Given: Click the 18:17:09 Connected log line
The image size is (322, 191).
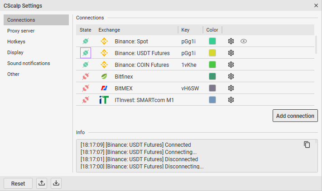Looking at the screenshot, I should (136, 145).
